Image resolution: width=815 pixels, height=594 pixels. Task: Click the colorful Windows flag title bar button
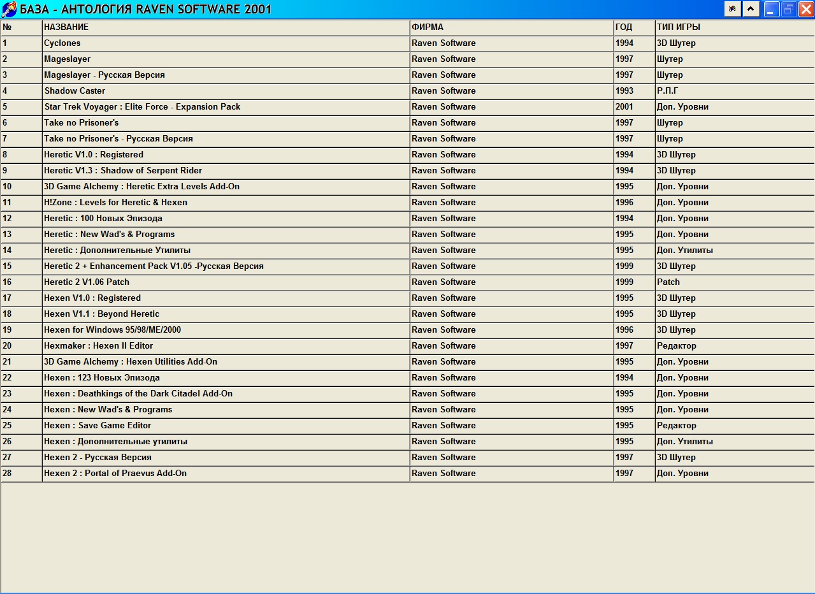[733, 9]
